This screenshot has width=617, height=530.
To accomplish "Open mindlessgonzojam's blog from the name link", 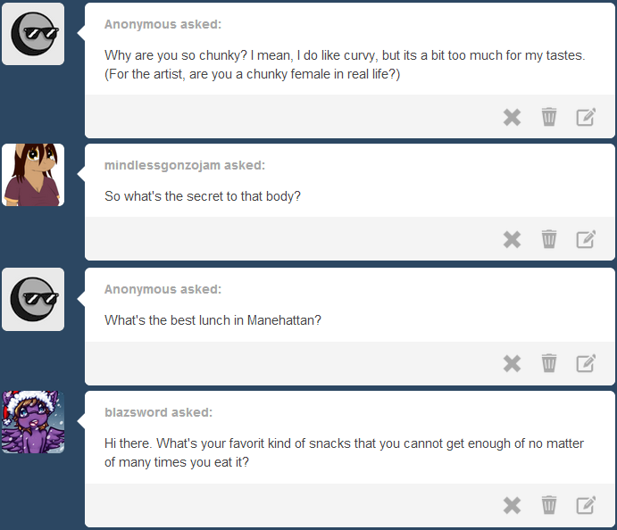I will [x=163, y=166].
